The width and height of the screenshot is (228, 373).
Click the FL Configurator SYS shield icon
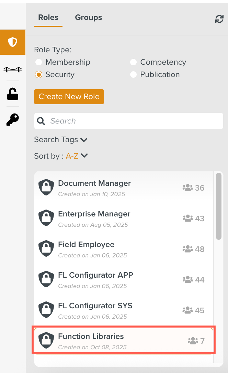[x=46, y=310]
